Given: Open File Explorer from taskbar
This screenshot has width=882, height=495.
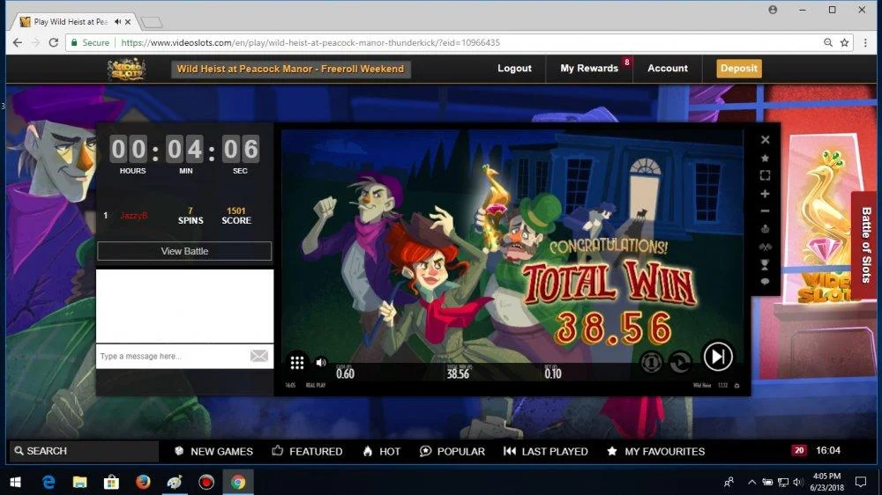Looking at the screenshot, I should pyautogui.click(x=80, y=482).
